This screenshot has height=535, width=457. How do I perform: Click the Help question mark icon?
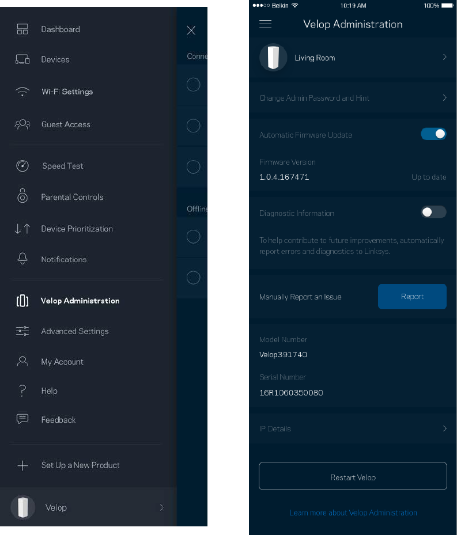[22, 390]
